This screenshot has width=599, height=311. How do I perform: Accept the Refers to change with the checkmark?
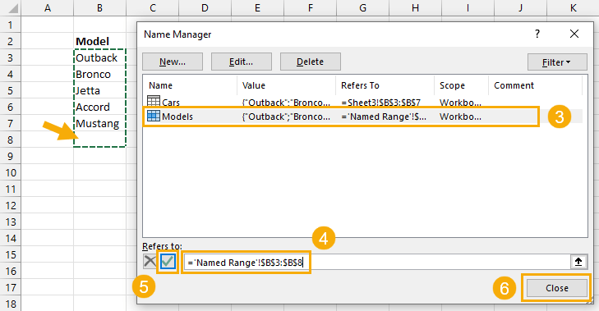coord(168,262)
